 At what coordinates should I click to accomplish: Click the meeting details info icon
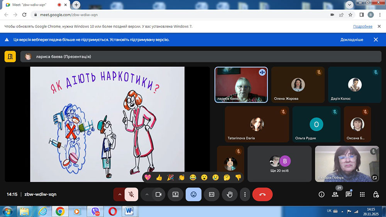[x=321, y=195]
